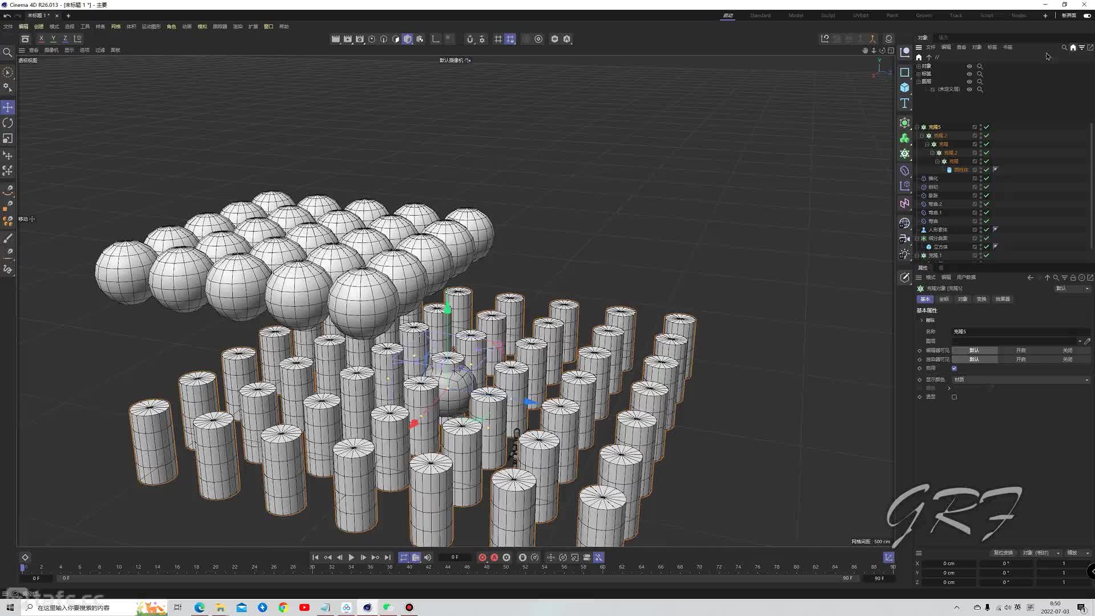Open the green Volume builder icon in palette

pyautogui.click(x=905, y=138)
